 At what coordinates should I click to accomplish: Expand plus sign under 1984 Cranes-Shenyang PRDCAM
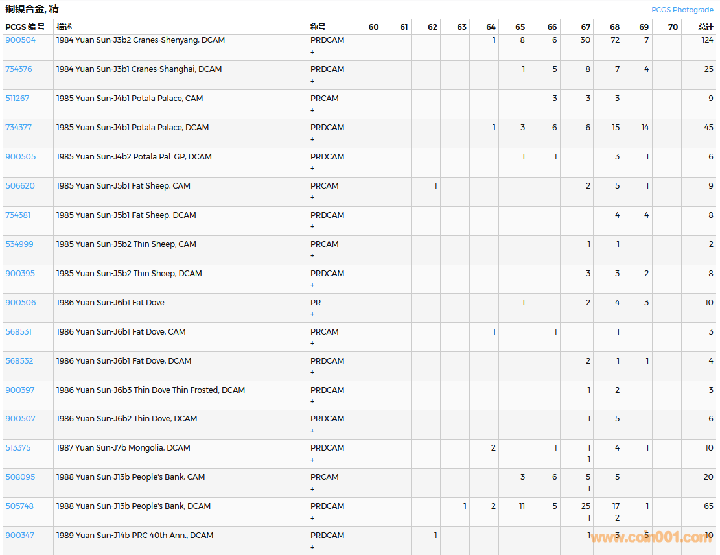[x=312, y=52]
